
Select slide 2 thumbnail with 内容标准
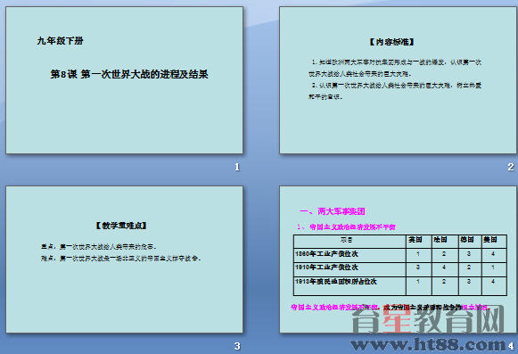tap(398, 80)
